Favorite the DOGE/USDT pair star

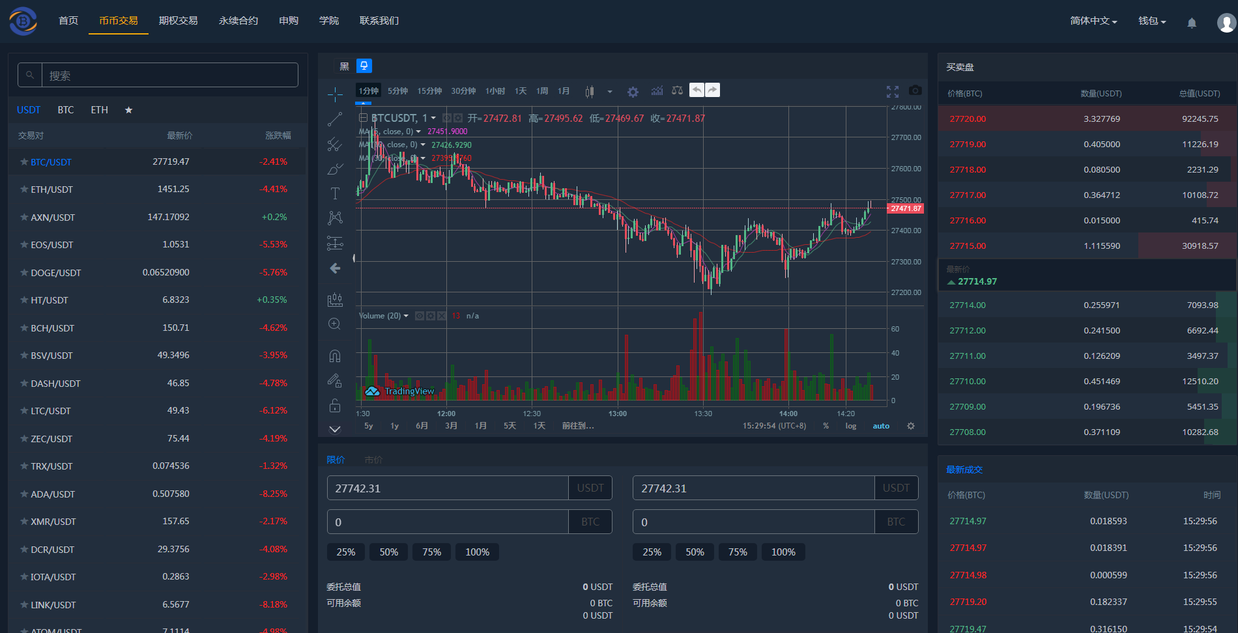tap(24, 273)
